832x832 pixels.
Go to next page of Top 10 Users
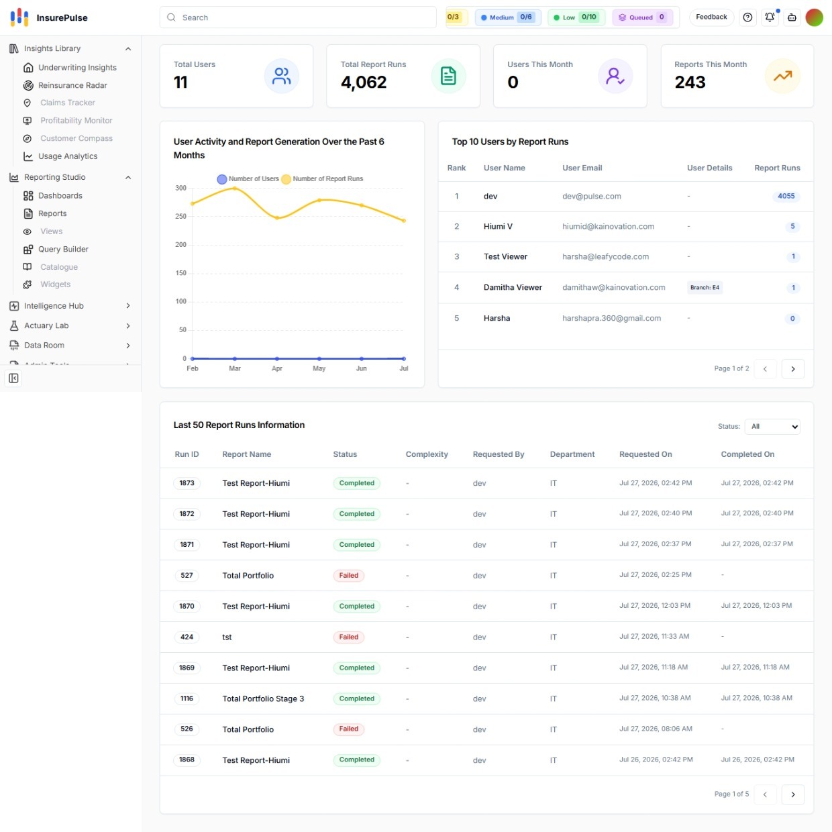pyautogui.click(x=793, y=369)
